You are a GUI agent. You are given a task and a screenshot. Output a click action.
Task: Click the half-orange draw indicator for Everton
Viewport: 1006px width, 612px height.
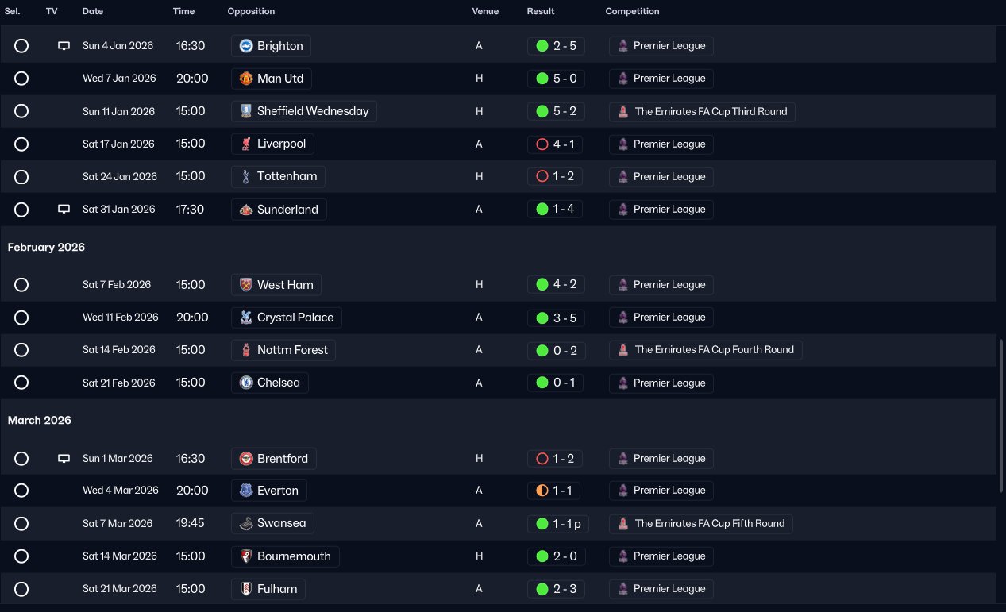[x=542, y=491]
